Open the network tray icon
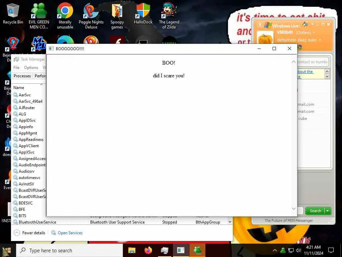 [291, 250]
